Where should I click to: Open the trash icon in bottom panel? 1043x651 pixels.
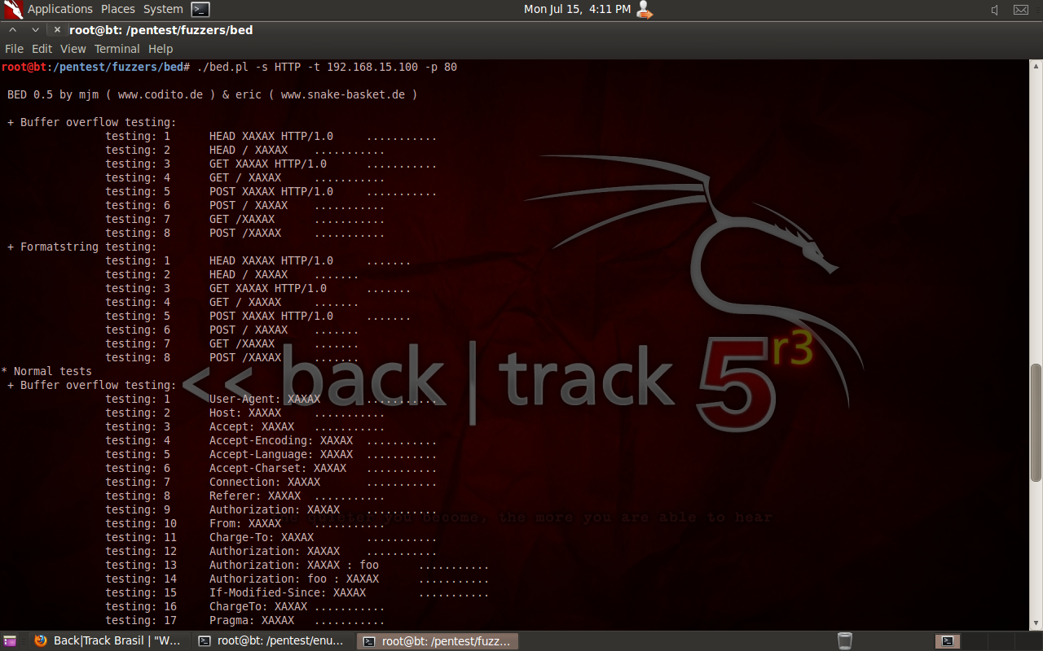point(845,641)
